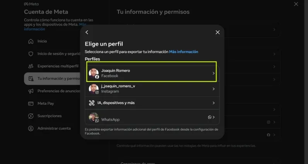
Task: Click the note about exporting additional Facebook info
Action: click(151, 131)
